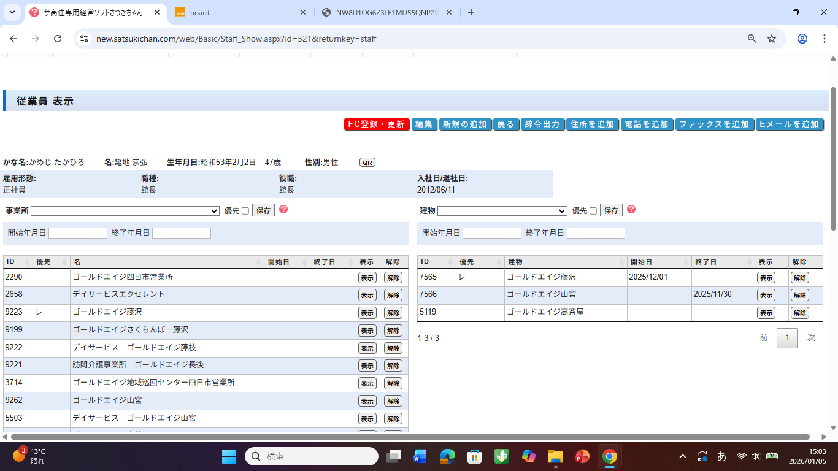Open the Chrome tab search dropdown

pyautogui.click(x=12, y=12)
